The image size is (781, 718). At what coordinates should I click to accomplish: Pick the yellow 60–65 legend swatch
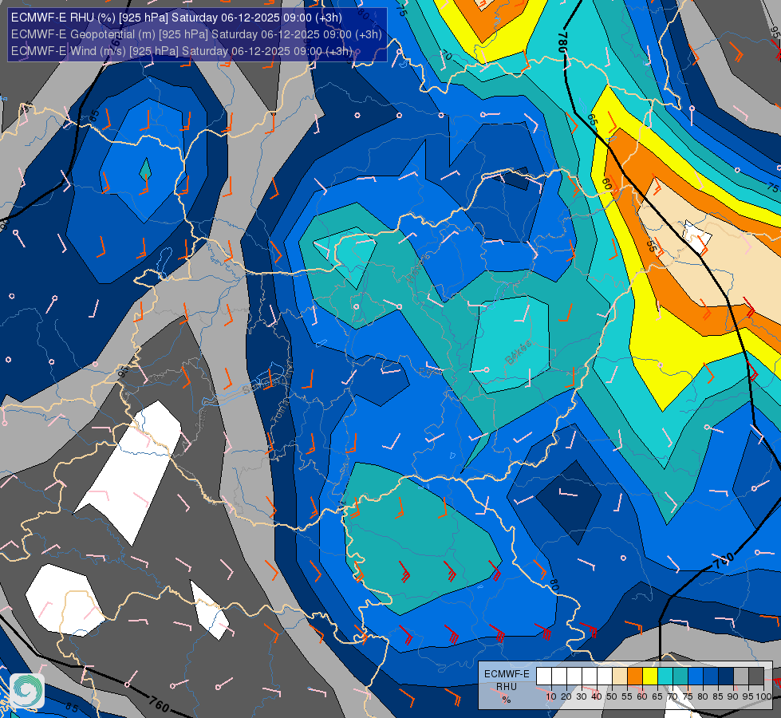point(650,677)
